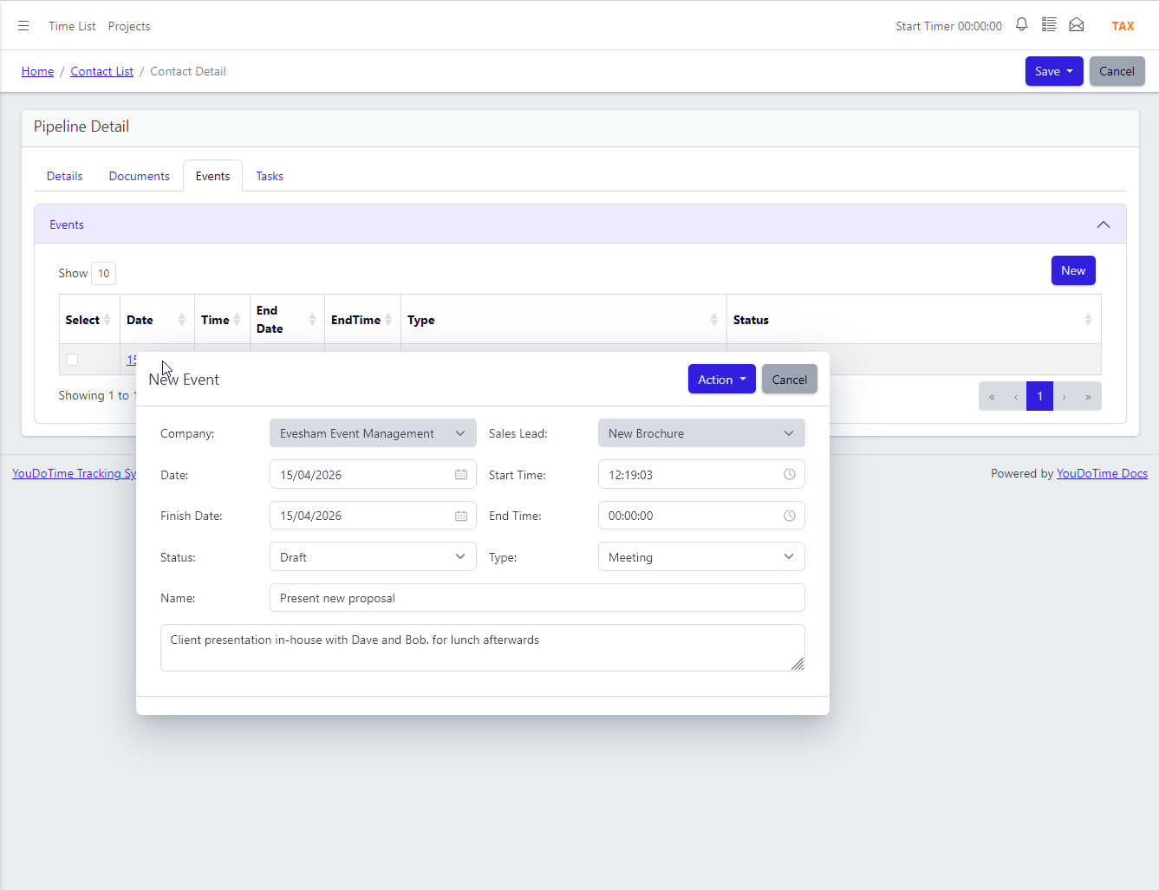Grab the description textarea resize handle
Viewport: 1159px width, 890px height.
tap(798, 664)
